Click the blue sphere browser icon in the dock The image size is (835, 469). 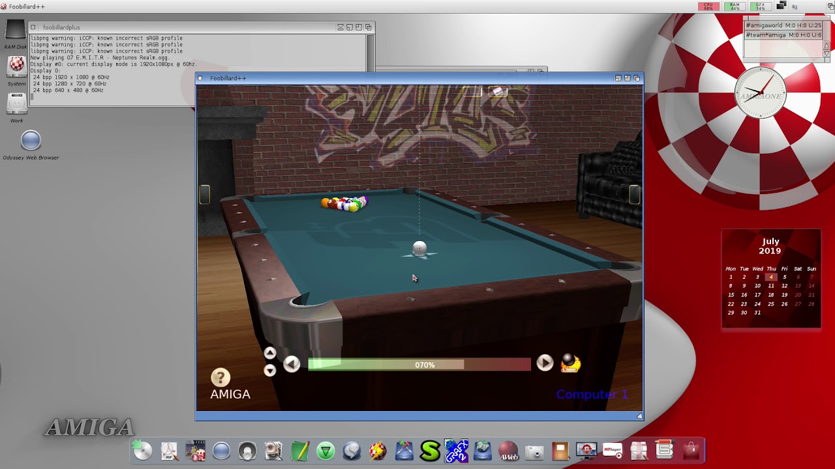click(221, 451)
